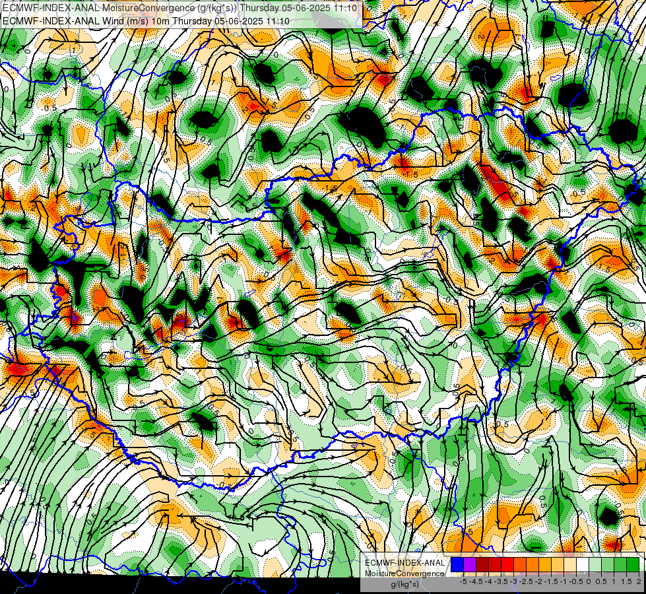
Task: Click the purple legend swatch
Action: point(470,564)
